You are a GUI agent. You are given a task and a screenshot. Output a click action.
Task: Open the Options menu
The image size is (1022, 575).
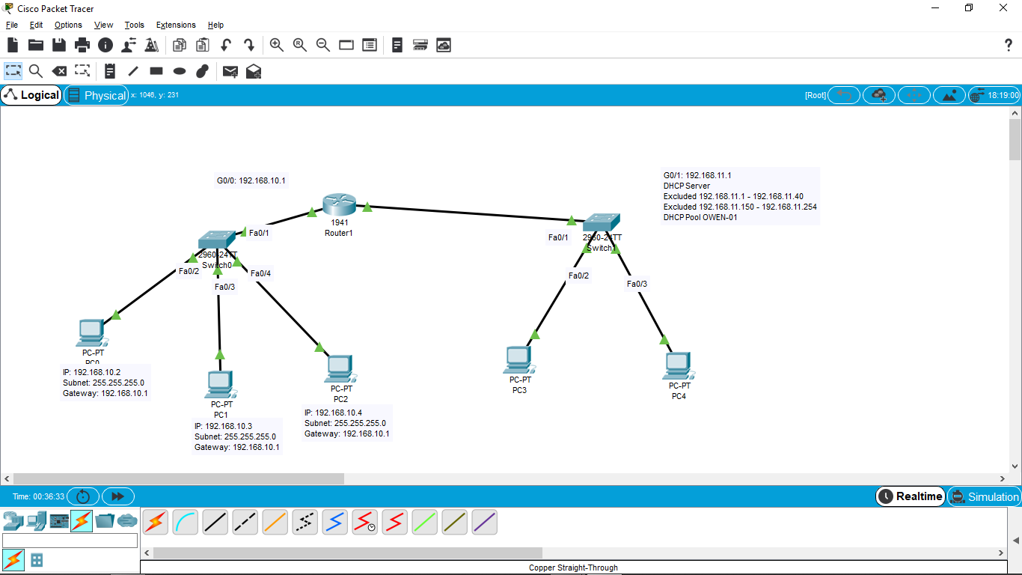(68, 25)
